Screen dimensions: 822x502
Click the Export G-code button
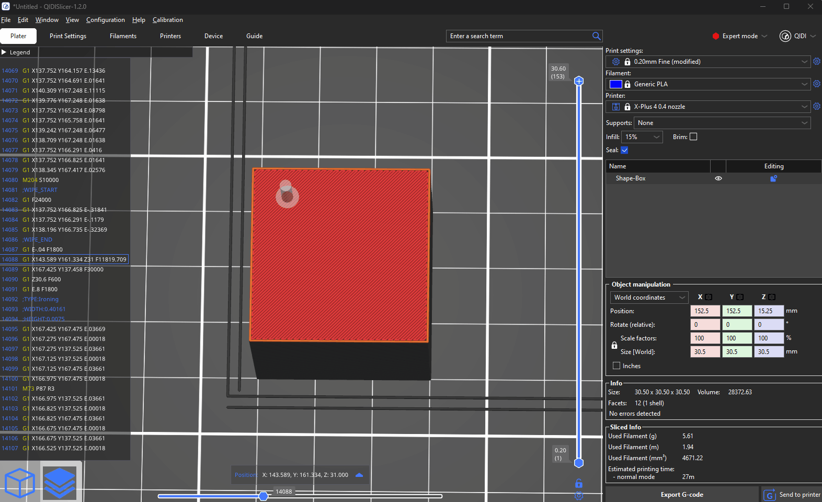681,495
